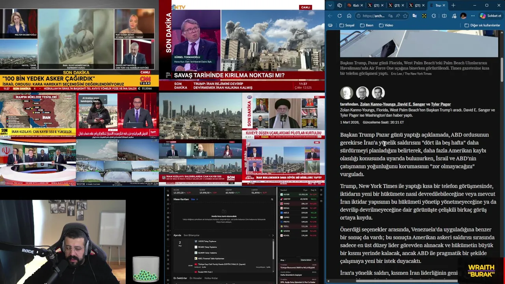
Task: Click Ekle to add a Hisse Kartı
Action: (195, 199)
